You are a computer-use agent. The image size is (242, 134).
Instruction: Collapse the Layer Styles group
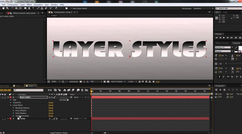(x=11, y=105)
